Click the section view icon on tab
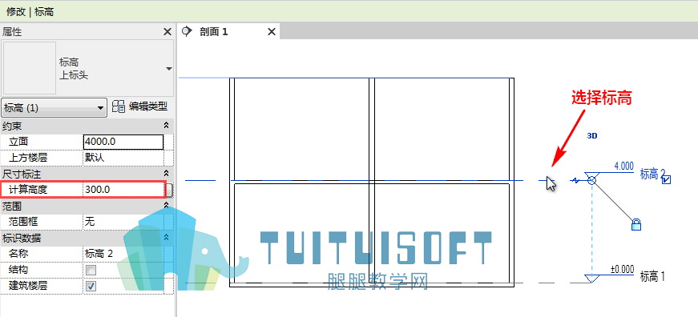 pos(188,31)
